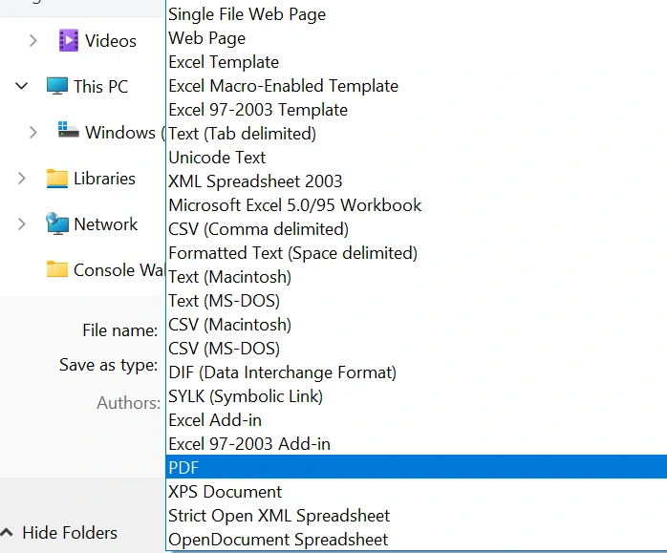Select Network label in navigation tree
This screenshot has width=667, height=553.
tap(106, 224)
